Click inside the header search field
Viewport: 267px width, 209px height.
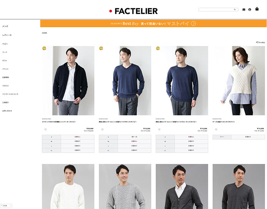(x=216, y=9)
